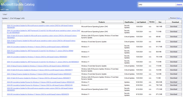Click the Download column header
Screen dimensions: 183x97
174,22
